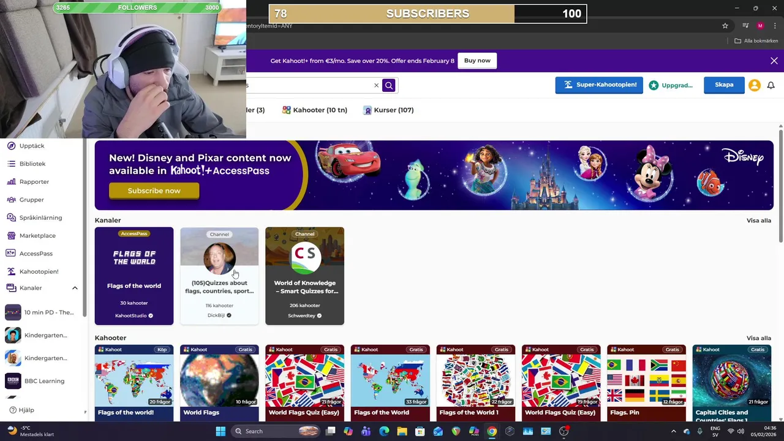Clear the search field with X

click(x=376, y=85)
